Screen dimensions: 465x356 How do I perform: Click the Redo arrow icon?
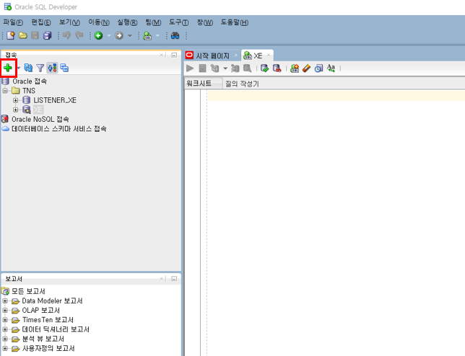click(79, 35)
